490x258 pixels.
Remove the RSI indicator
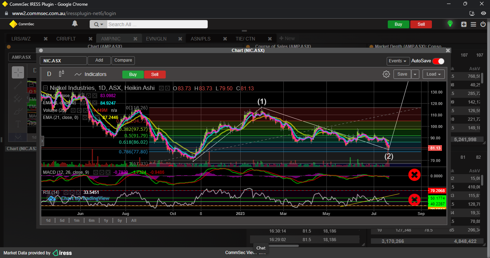pos(78,192)
